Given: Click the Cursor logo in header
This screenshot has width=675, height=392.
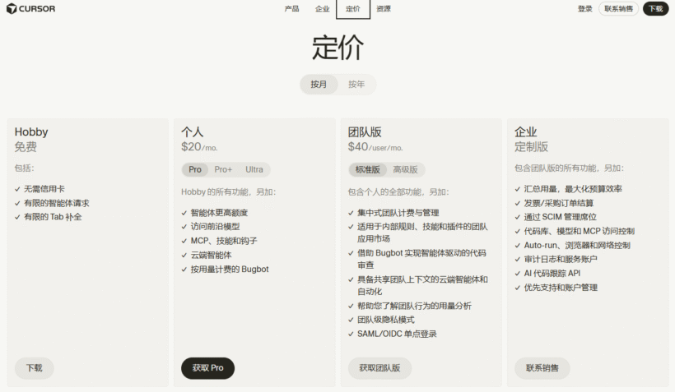Looking at the screenshot, I should 31,8.
